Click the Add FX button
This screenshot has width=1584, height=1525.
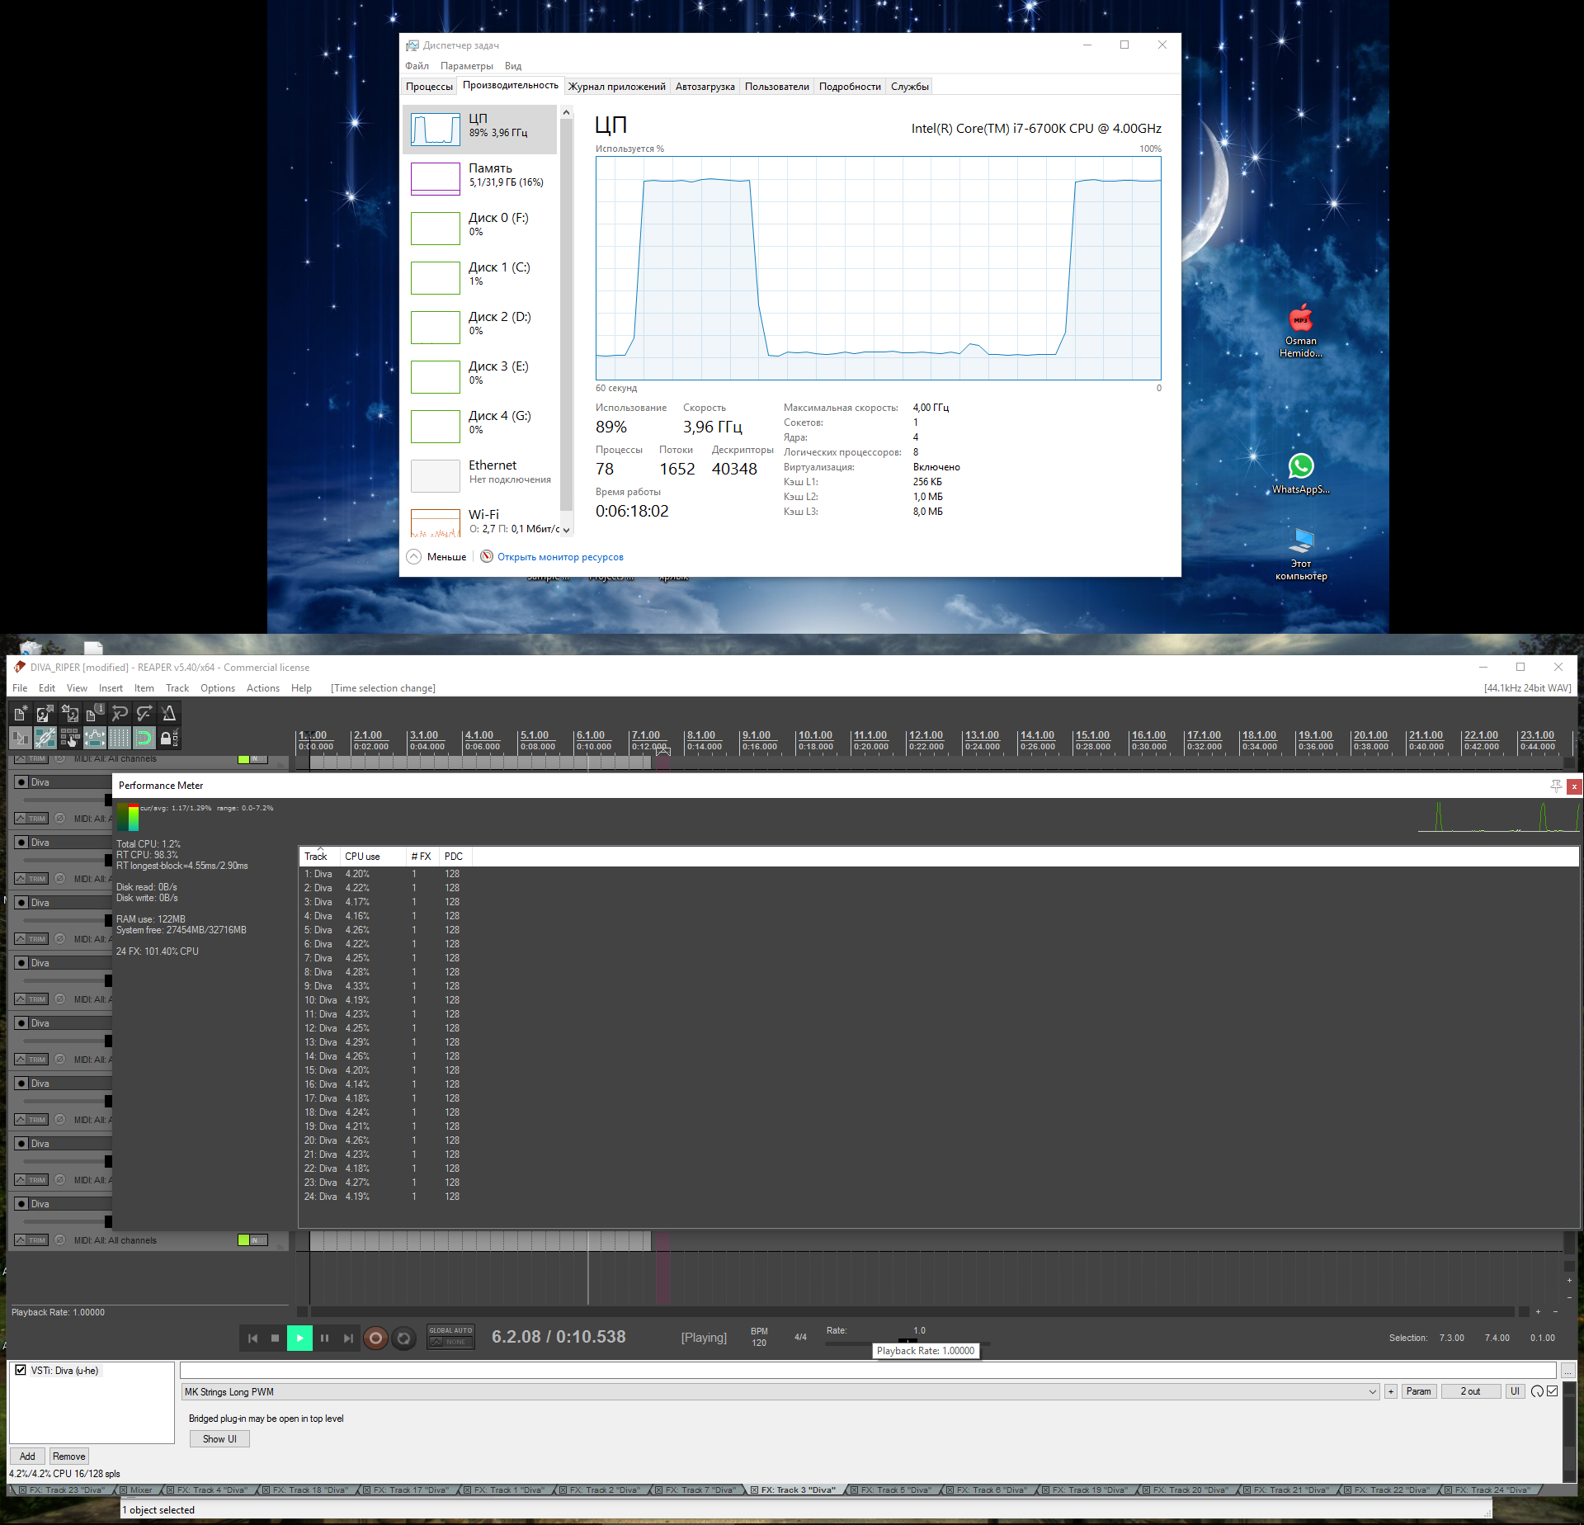coord(27,1457)
